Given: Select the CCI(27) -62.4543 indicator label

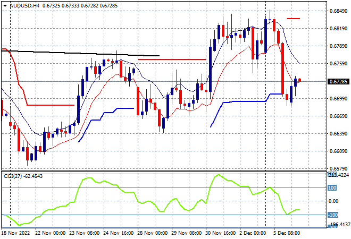Looking at the screenshot, I should (x=23, y=176).
